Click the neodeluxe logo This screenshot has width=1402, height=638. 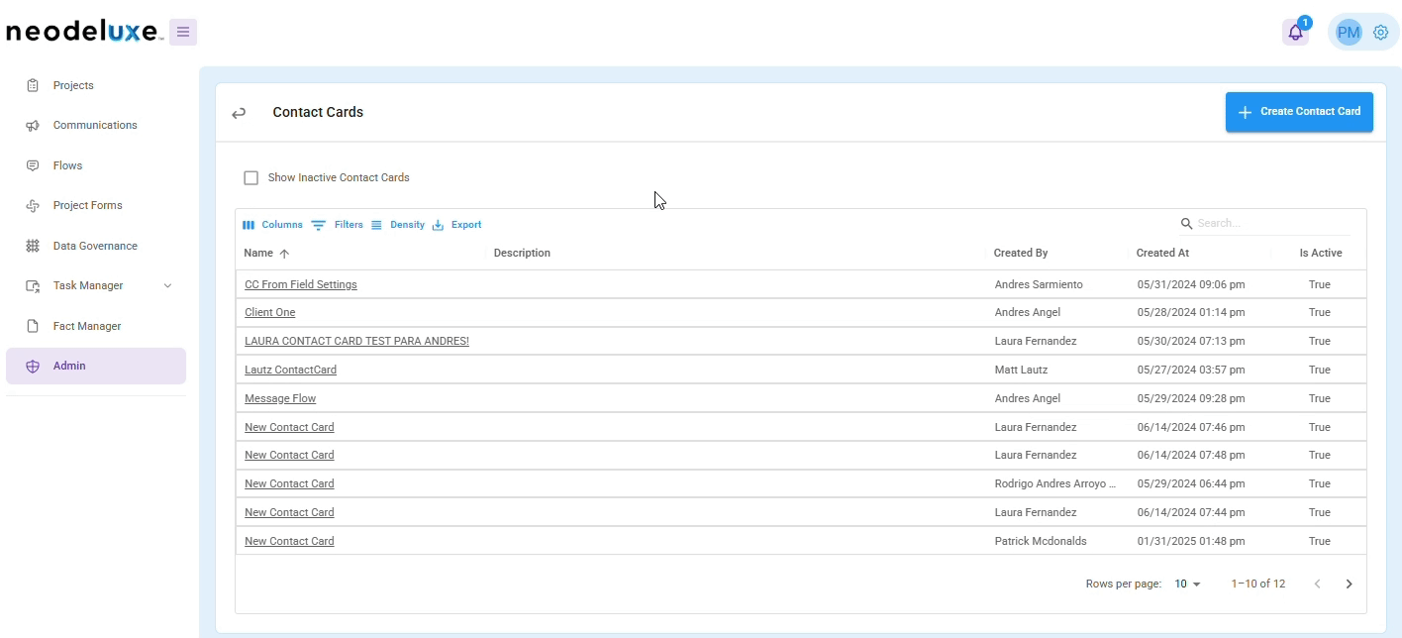[85, 32]
